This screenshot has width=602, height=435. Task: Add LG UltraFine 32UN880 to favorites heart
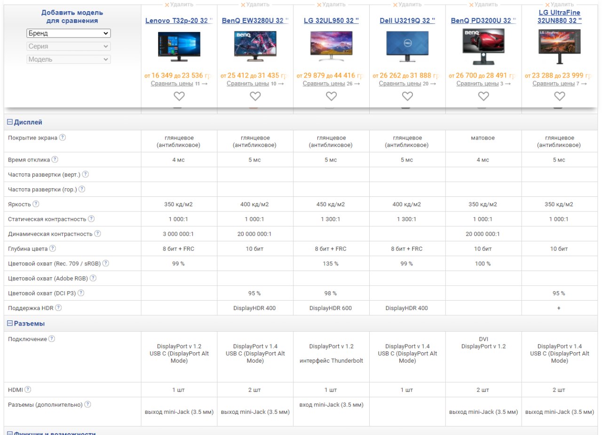pos(559,96)
